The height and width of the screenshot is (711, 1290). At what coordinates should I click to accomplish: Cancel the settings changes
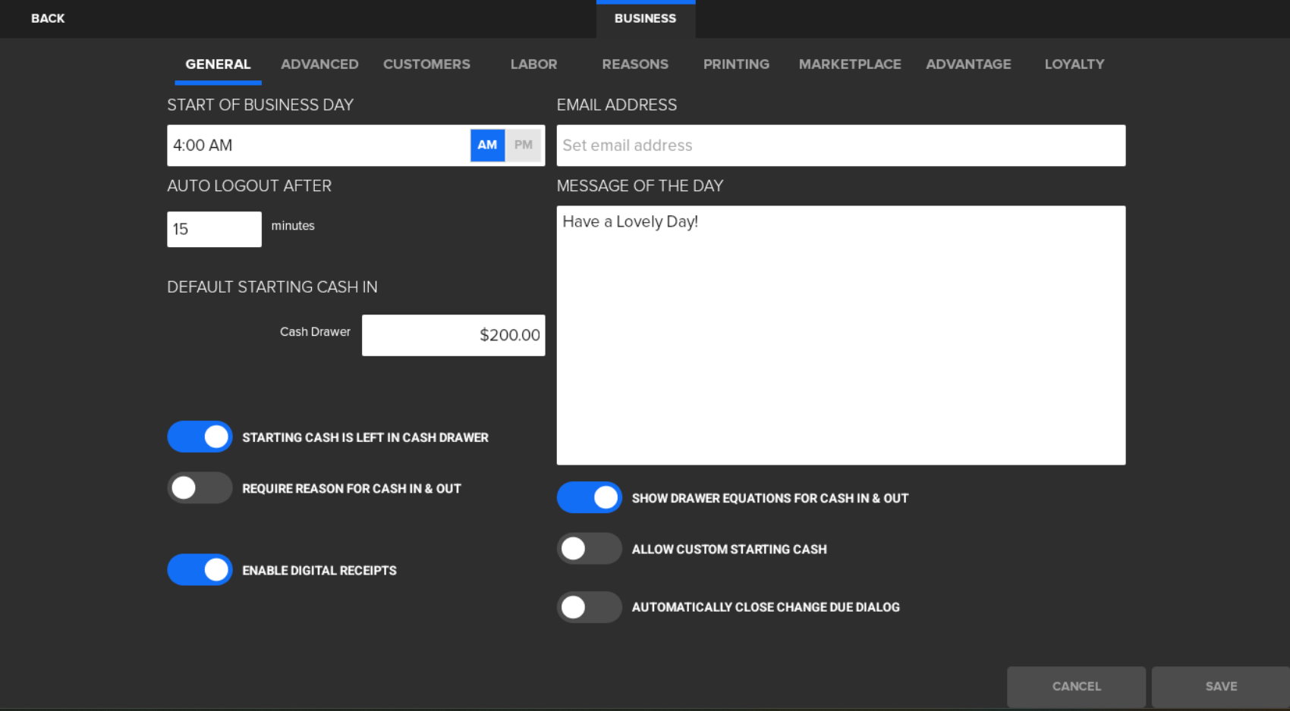pyautogui.click(x=1076, y=686)
